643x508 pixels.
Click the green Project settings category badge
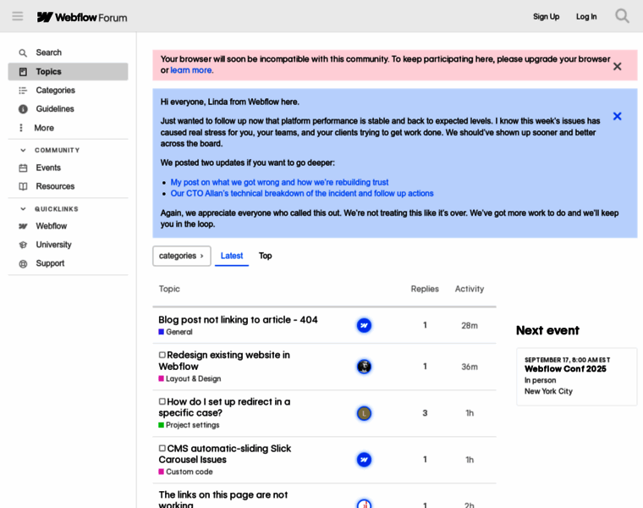coord(189,425)
